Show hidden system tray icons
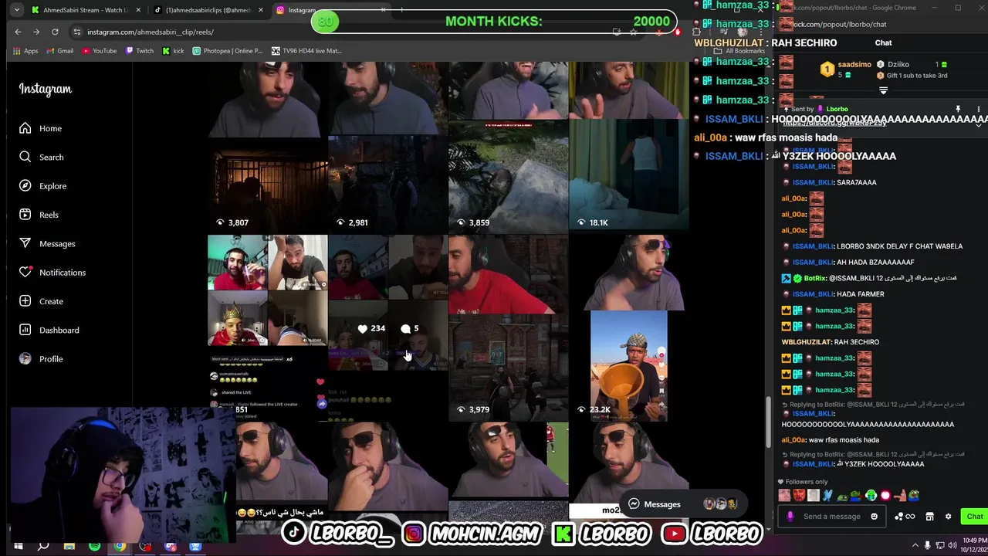 (915, 546)
